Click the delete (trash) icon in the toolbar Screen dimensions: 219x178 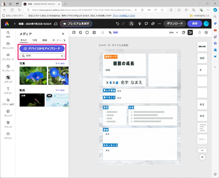point(200,32)
